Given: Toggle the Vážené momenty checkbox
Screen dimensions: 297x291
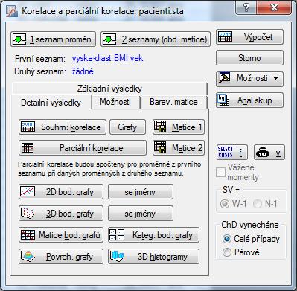Looking at the screenshot, I should point(220,172).
